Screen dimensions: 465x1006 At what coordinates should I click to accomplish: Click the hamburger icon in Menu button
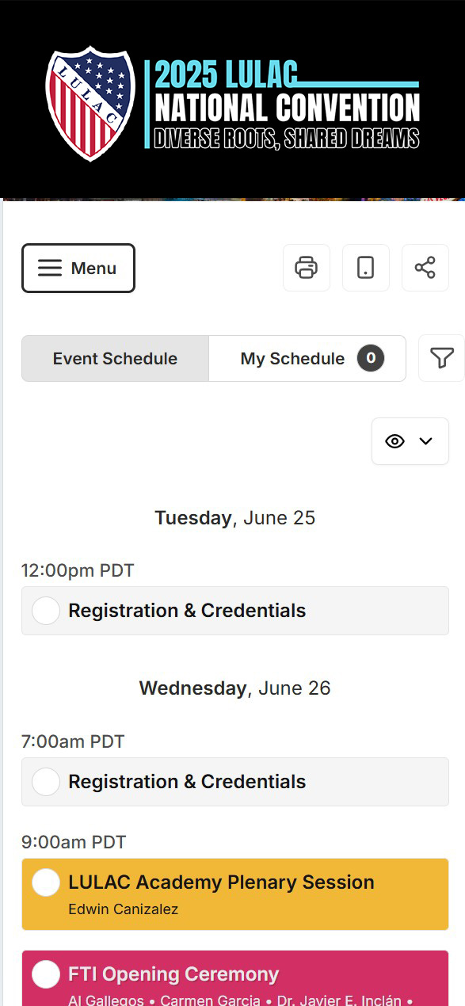tap(50, 269)
